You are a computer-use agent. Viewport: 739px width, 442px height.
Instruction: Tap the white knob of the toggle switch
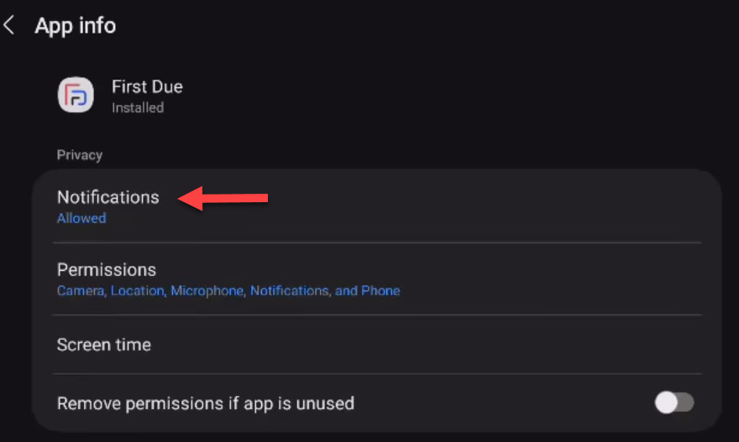[x=666, y=403]
